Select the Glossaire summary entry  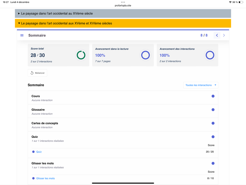click(x=38, y=110)
